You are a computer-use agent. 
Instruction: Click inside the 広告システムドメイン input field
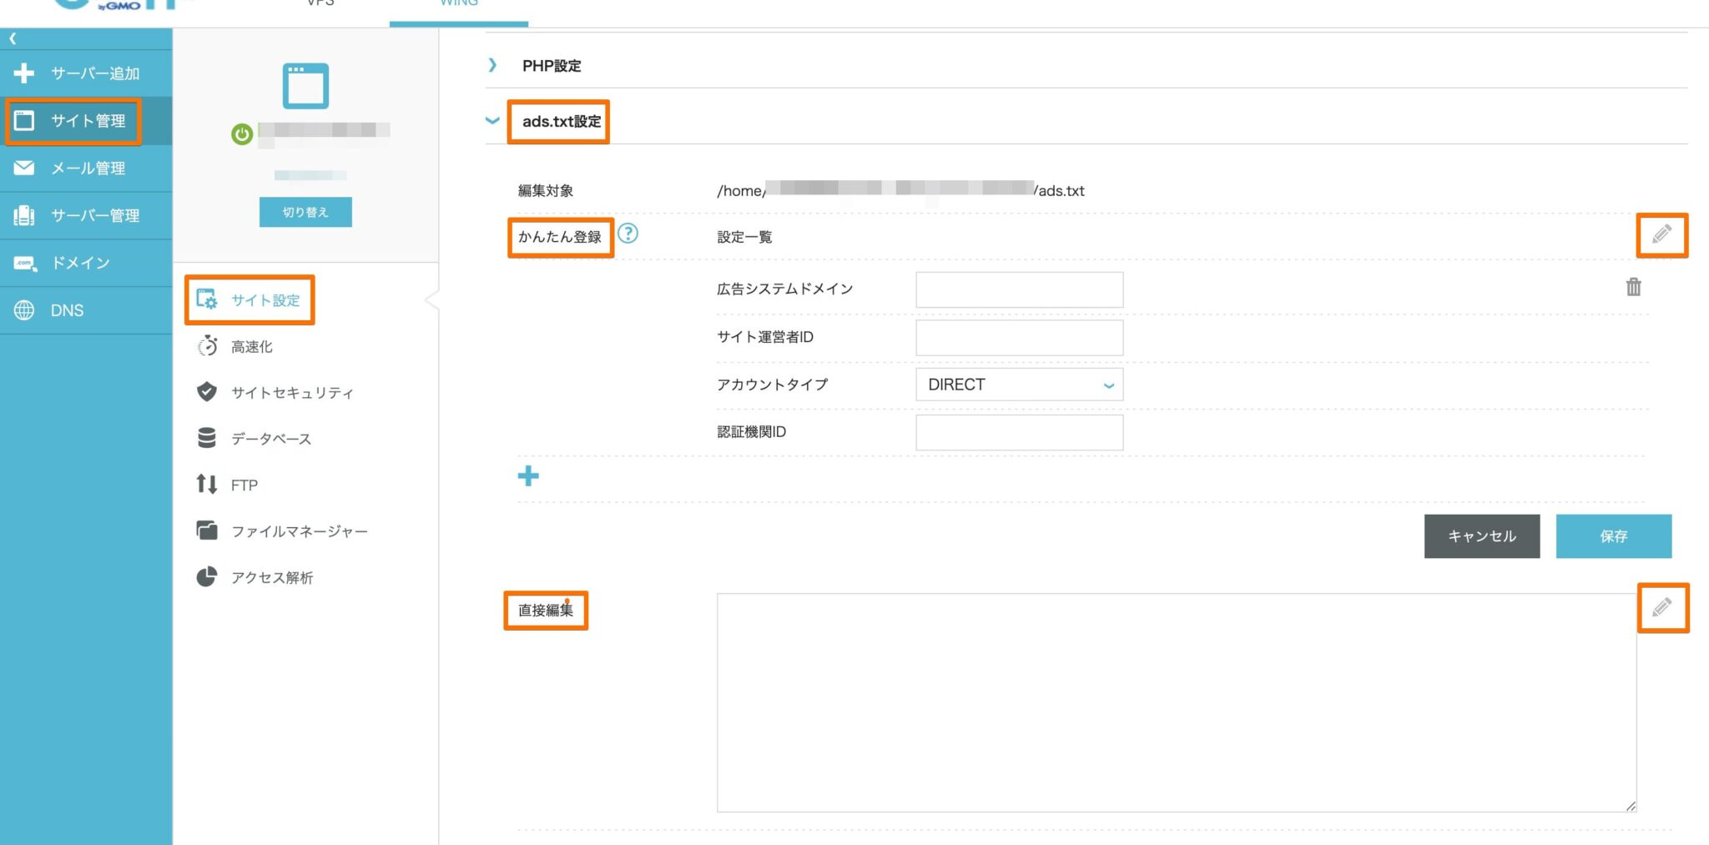tap(1019, 289)
